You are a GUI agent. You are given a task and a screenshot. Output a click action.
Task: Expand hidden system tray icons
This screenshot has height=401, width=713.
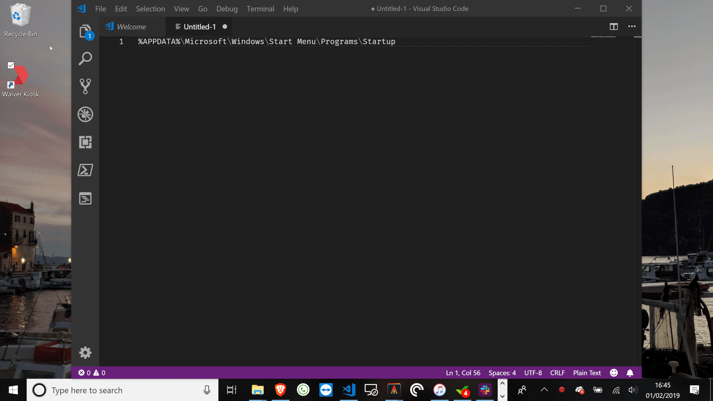pos(544,390)
